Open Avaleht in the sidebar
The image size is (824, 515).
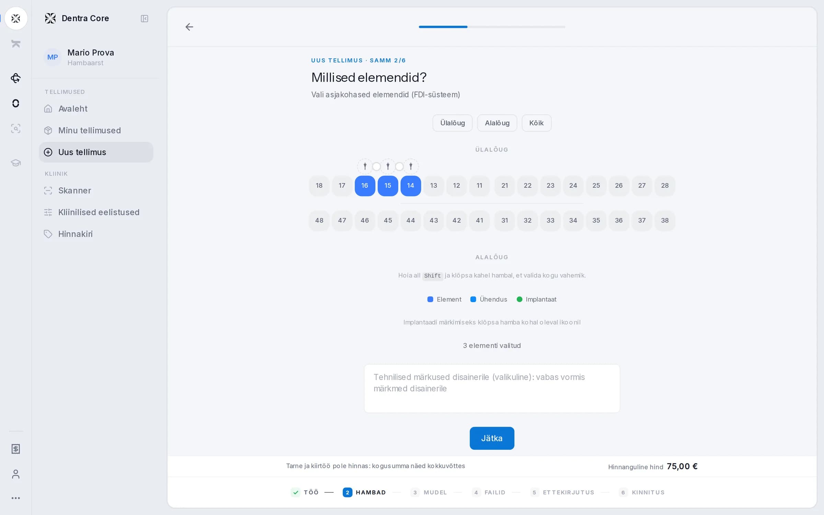pyautogui.click(x=96, y=109)
